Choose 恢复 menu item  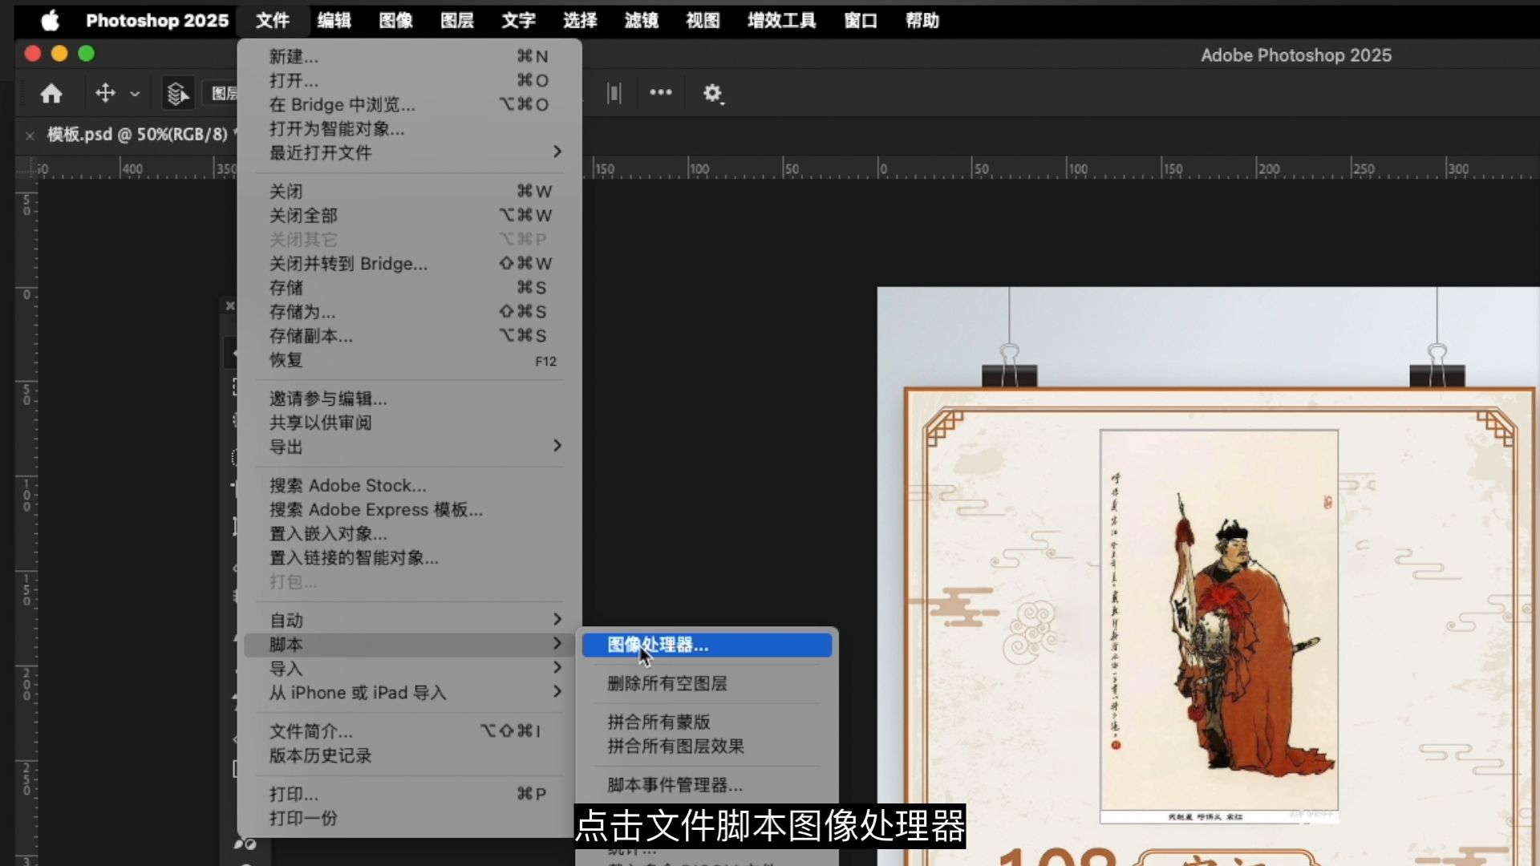409,359
